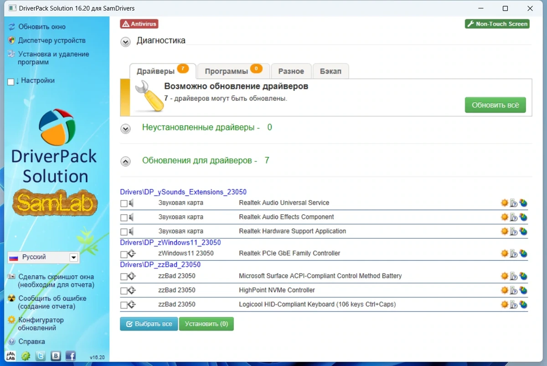
Task: Open Конфигуратор обновлений link
Action: click(41, 324)
